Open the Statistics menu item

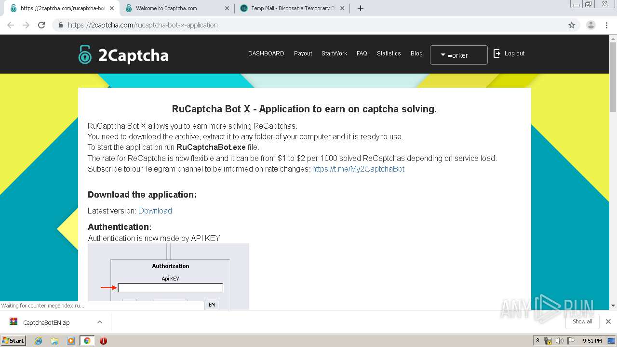click(389, 53)
